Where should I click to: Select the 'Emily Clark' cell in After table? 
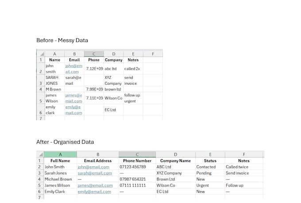click(x=60, y=192)
